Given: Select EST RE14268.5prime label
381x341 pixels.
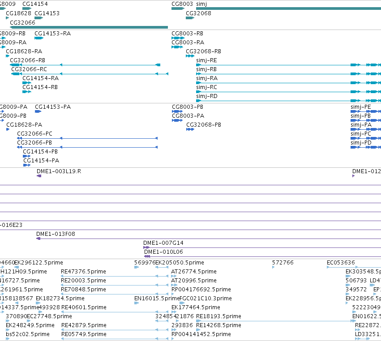Looking at the screenshot, I should point(218,326).
